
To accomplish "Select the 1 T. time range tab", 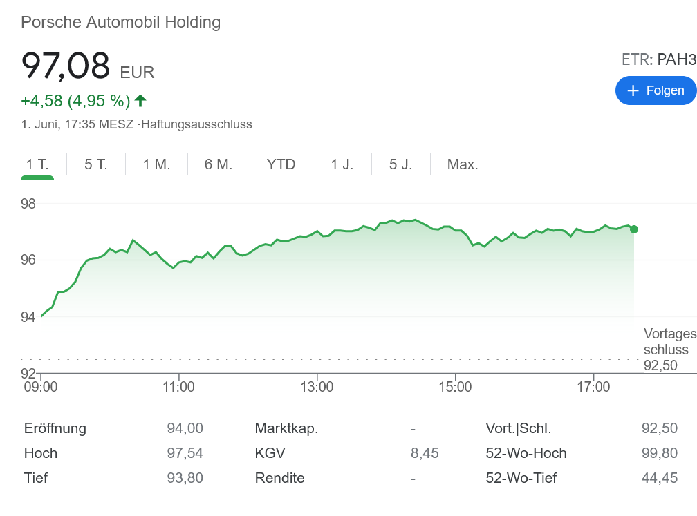I will pyautogui.click(x=37, y=164).
